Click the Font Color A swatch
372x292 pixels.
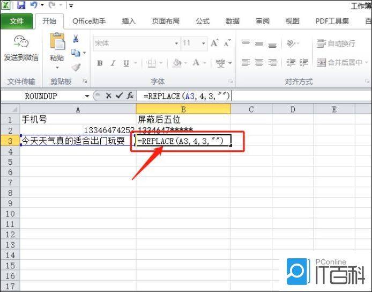(196, 63)
